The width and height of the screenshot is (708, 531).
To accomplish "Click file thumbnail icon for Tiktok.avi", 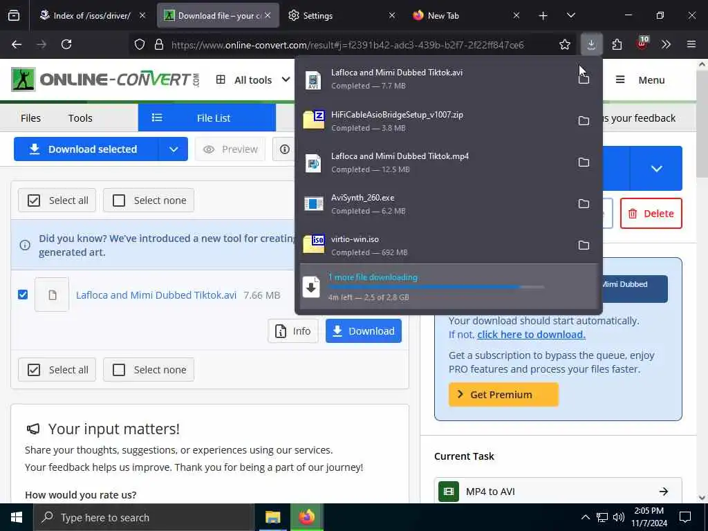I will click(52, 295).
